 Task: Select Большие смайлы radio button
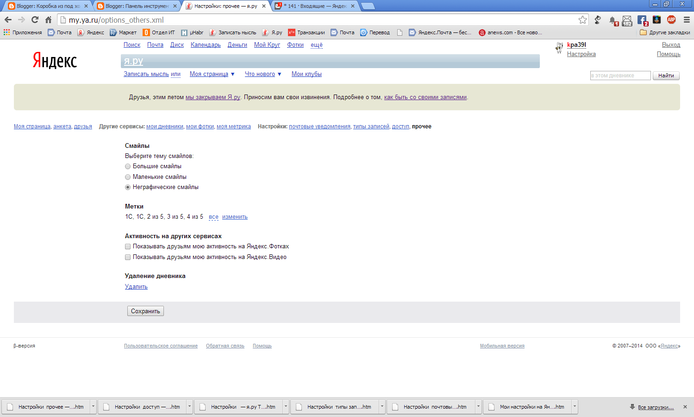pos(128,166)
